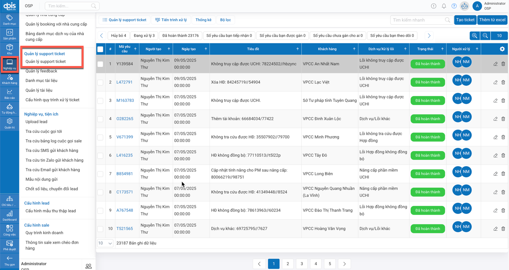Select Quản lý feedback in side menu
509x270 pixels.
(x=41, y=71)
